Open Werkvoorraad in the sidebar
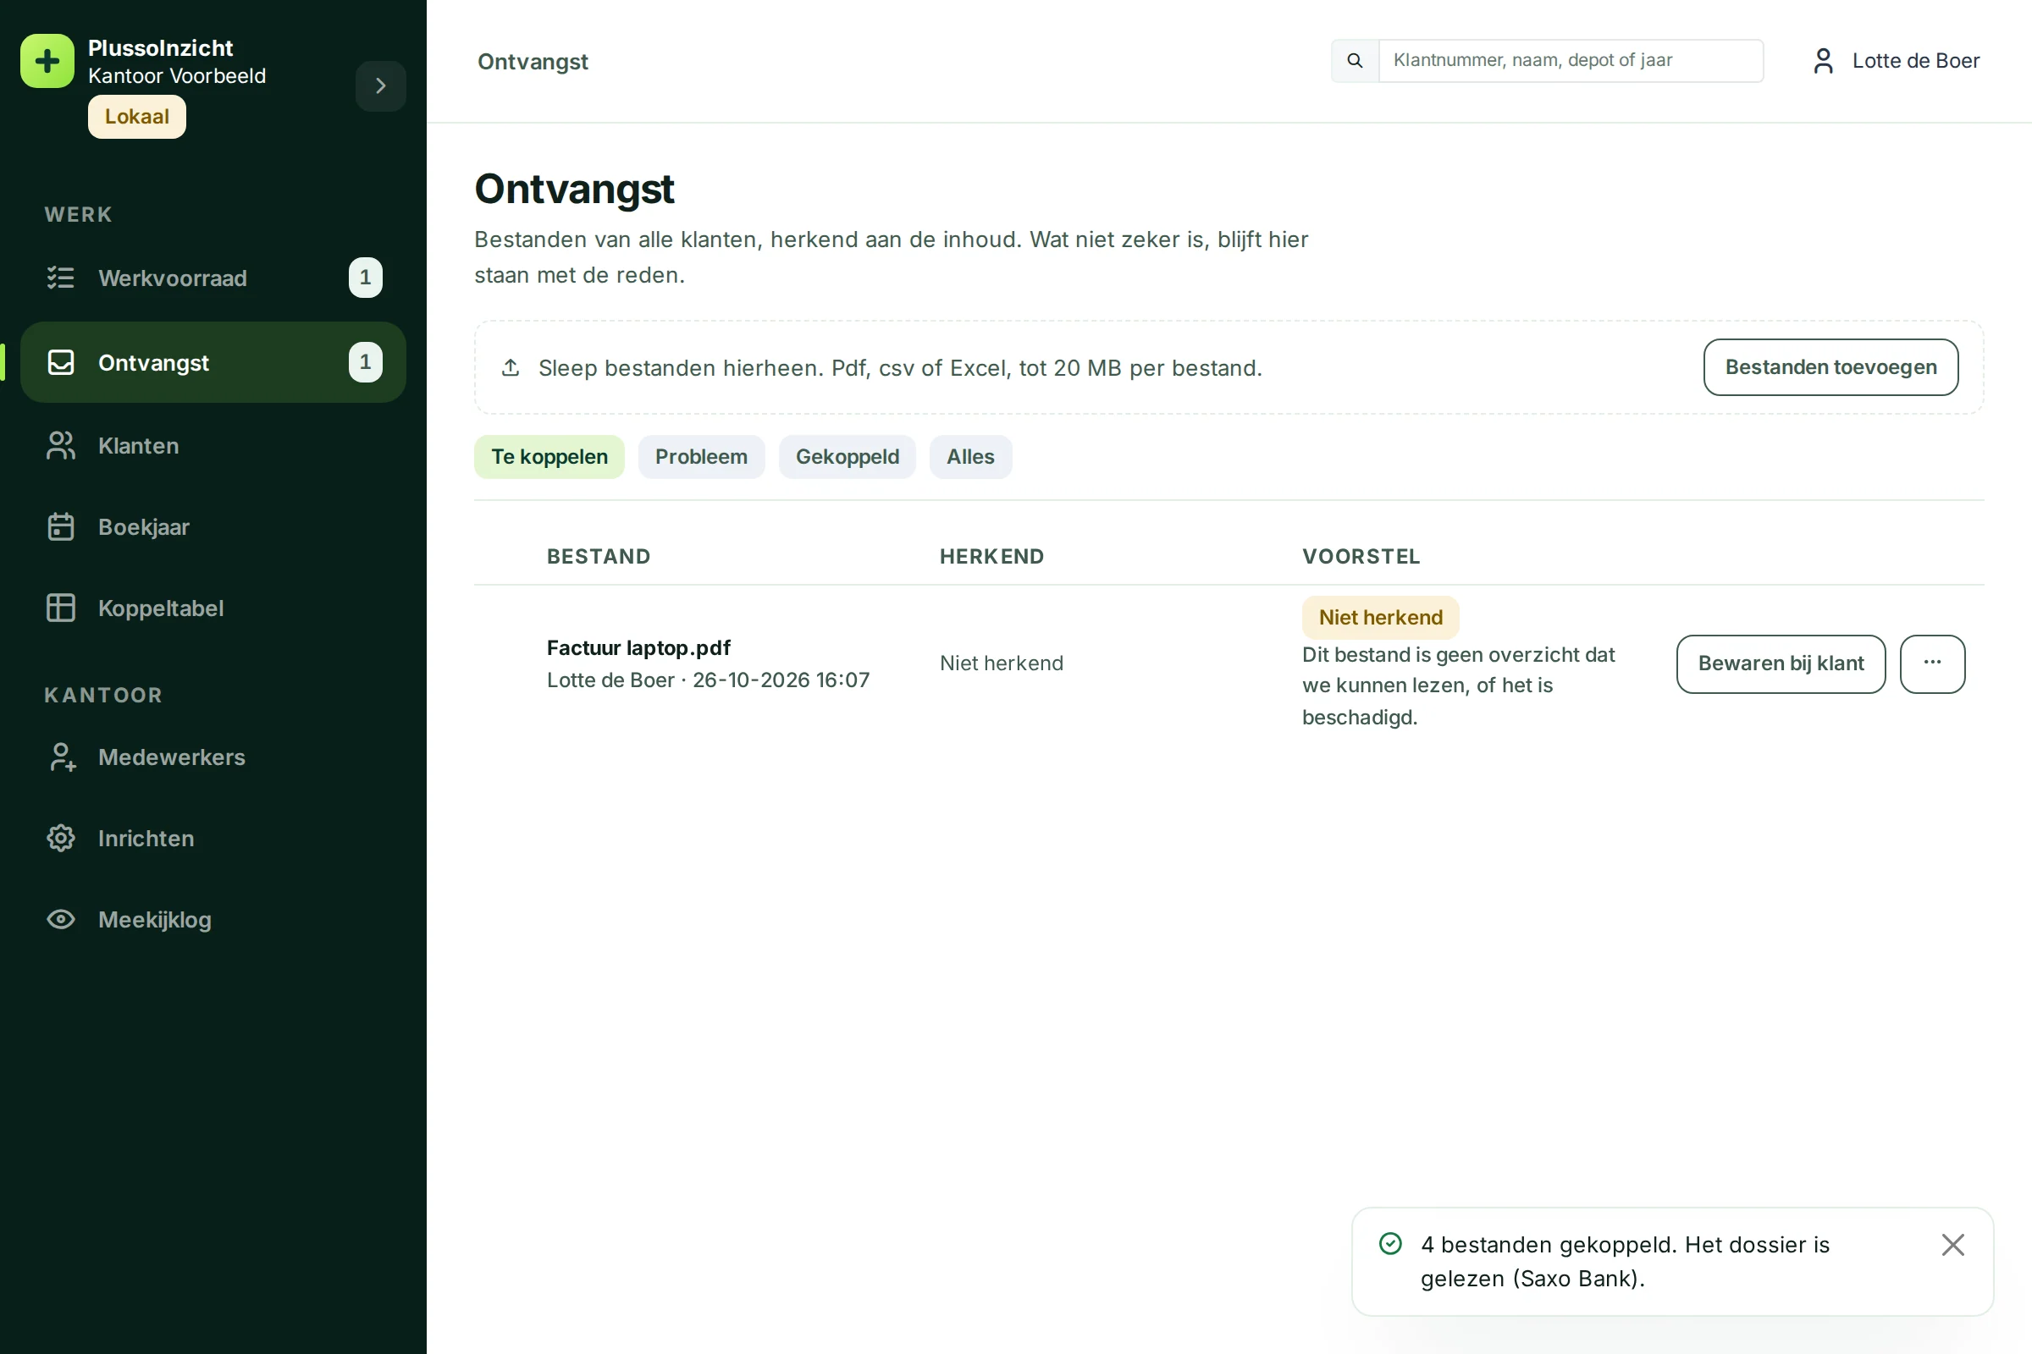Image resolution: width=2032 pixels, height=1354 pixels. tap(213, 278)
